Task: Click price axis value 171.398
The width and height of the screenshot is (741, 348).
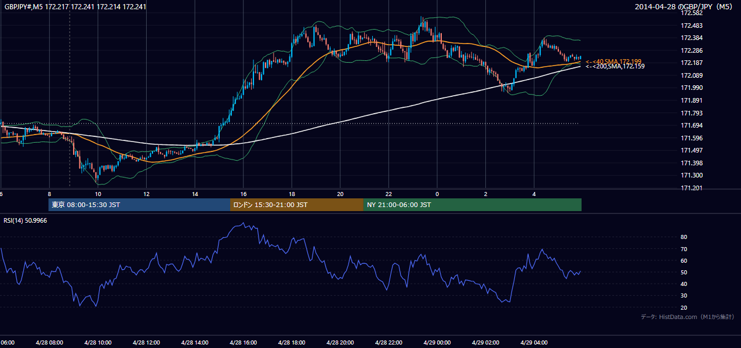Action: pyautogui.click(x=692, y=163)
